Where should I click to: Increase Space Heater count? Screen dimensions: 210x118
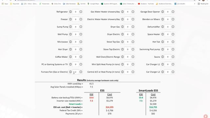pos(173,34)
